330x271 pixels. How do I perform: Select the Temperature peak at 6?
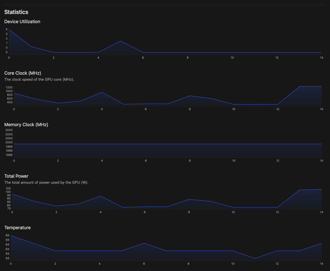(x=144, y=243)
